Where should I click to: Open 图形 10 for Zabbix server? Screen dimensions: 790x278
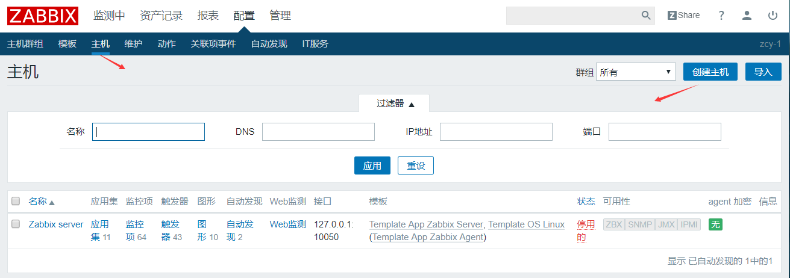point(208,230)
